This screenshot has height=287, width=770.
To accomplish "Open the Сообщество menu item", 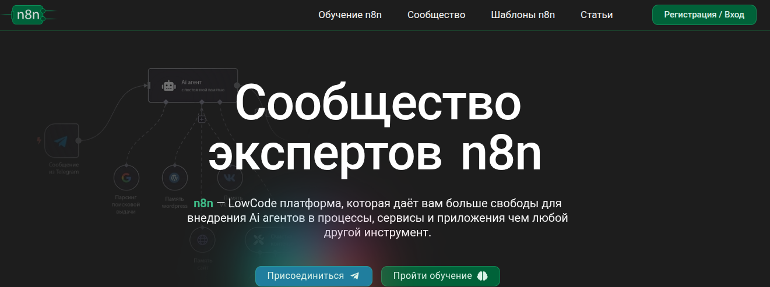I will (436, 15).
